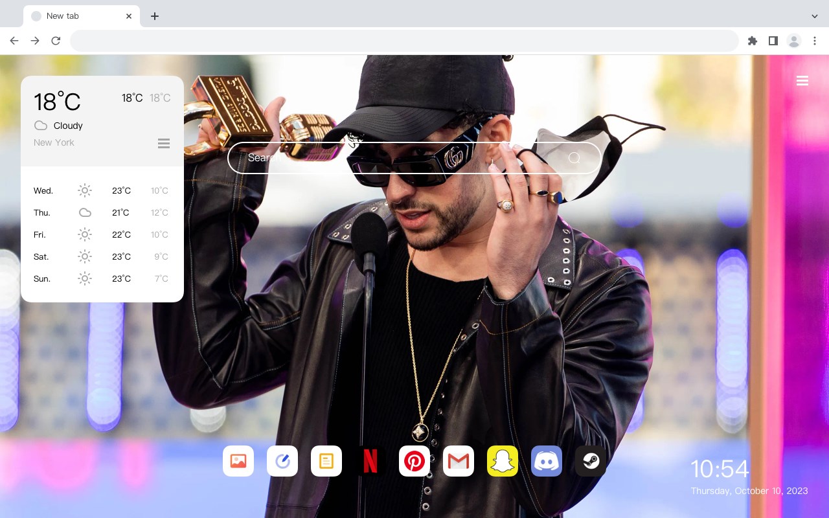Expand the tab search dropdown arrow

(x=815, y=16)
